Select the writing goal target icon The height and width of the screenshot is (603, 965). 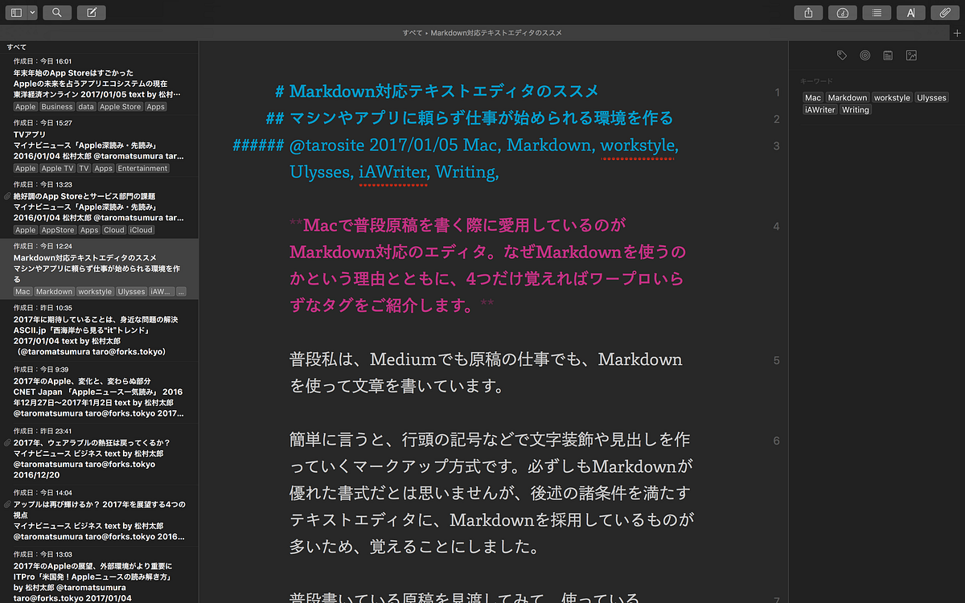pyautogui.click(x=864, y=55)
